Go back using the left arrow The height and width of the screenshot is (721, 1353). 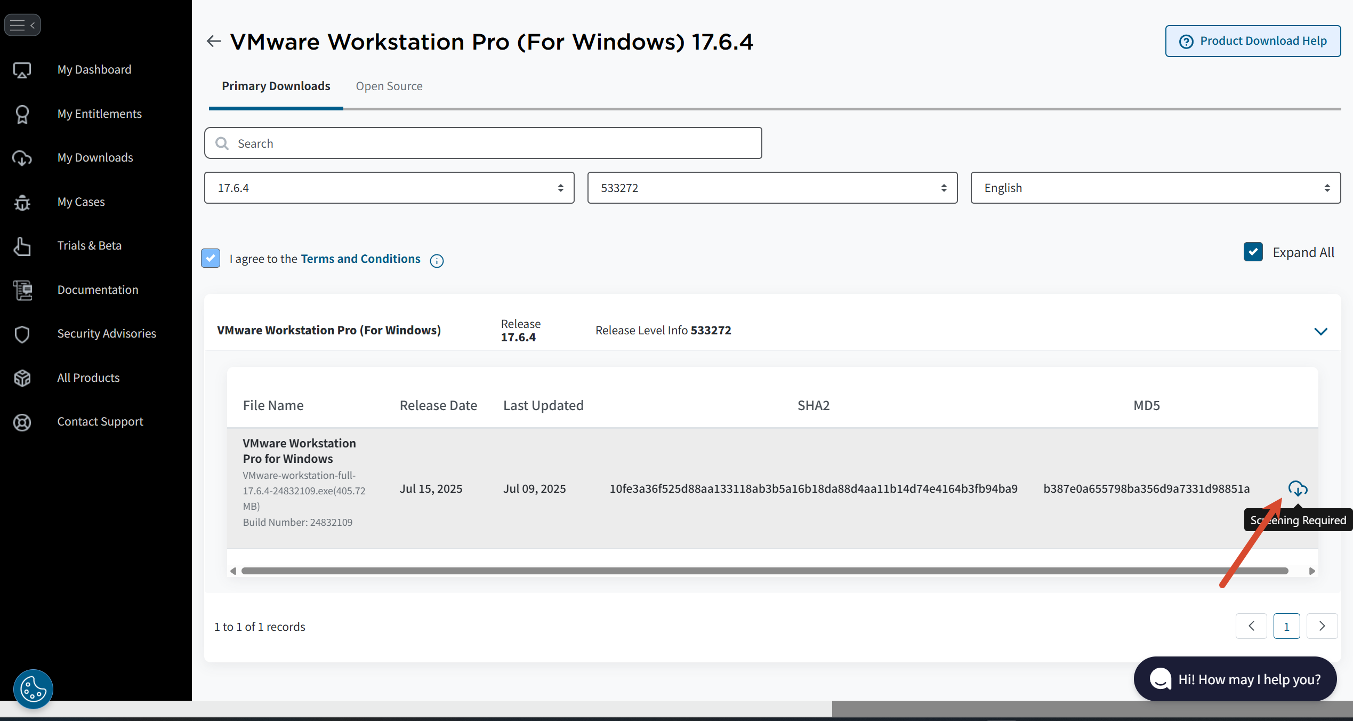(x=214, y=41)
